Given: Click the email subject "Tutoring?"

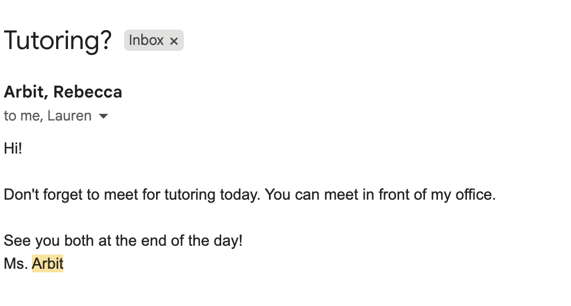Looking at the screenshot, I should (57, 40).
